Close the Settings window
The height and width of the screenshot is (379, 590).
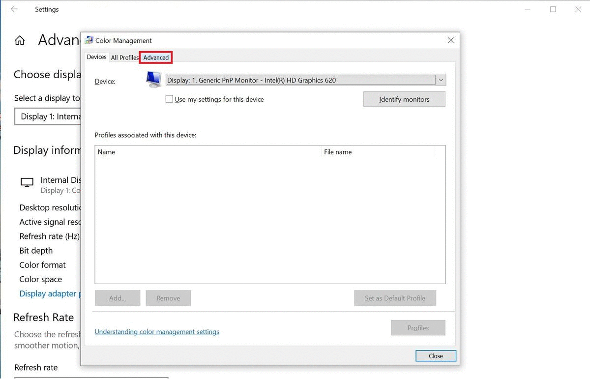(578, 9)
